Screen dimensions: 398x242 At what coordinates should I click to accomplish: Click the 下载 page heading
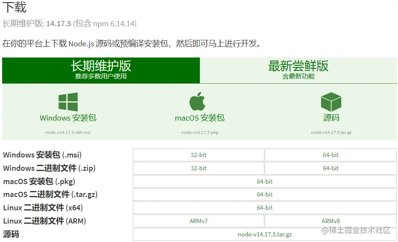(x=15, y=7)
